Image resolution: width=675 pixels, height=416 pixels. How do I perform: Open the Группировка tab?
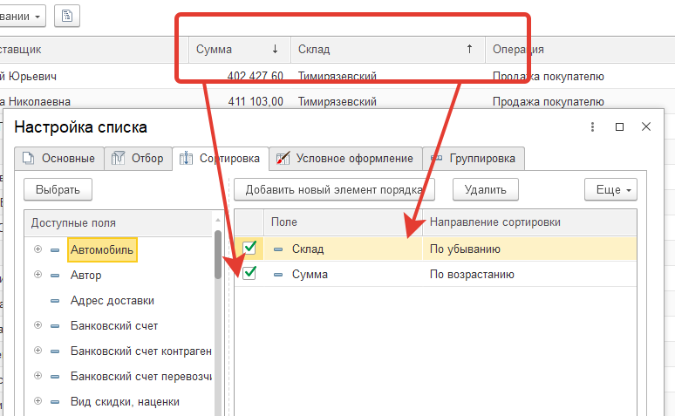tap(474, 159)
